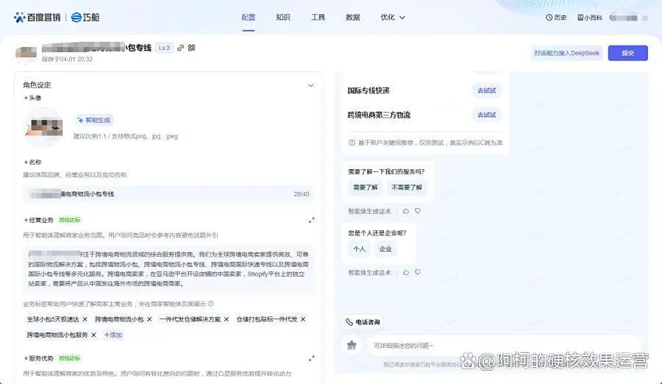Click 智能生成 to generate avatar
This screenshot has height=384, width=662.
(x=94, y=120)
